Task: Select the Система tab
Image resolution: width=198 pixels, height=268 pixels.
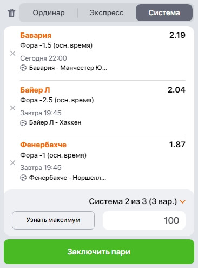Action: pos(164,13)
